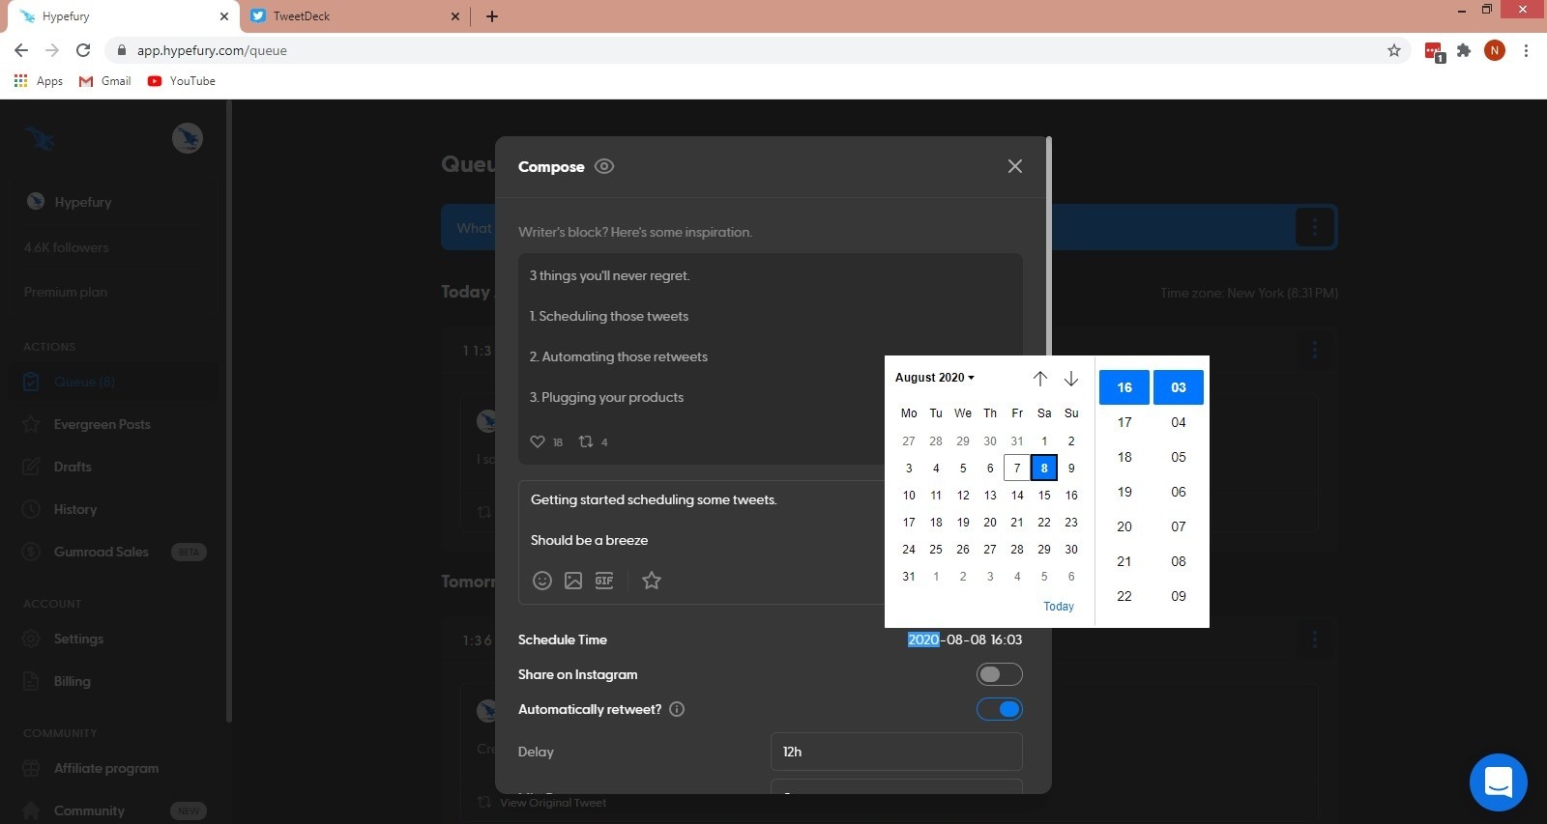This screenshot has height=824, width=1547.
Task: Select minute 05 in time picker
Action: click(1179, 457)
